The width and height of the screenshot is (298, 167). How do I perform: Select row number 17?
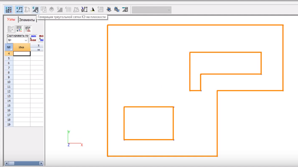(9, 115)
